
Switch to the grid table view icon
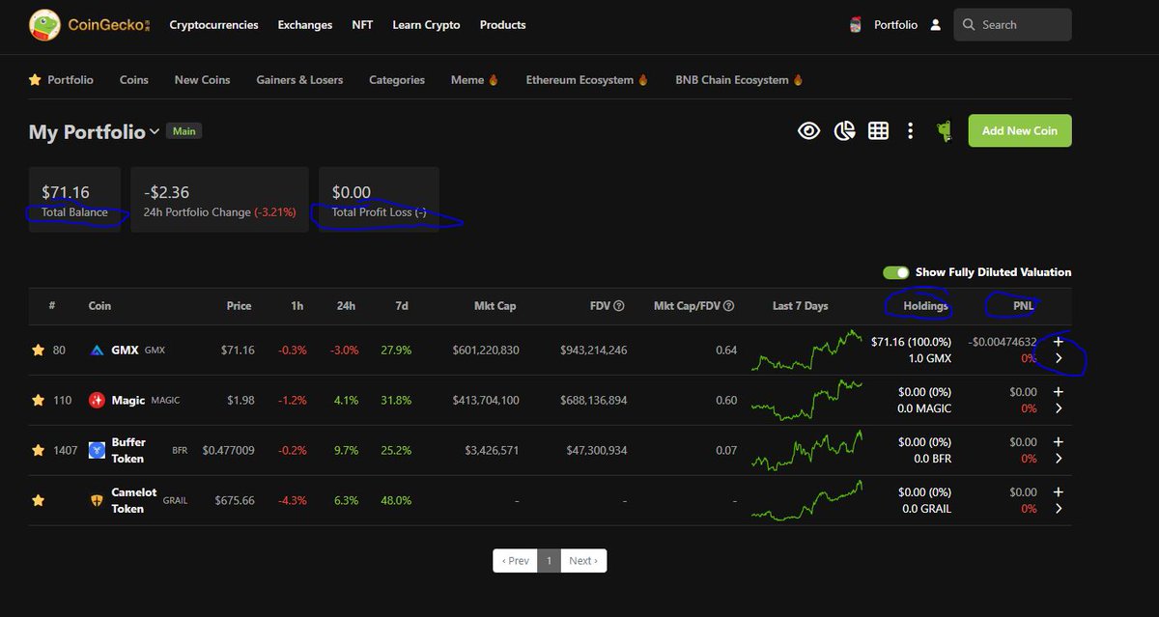point(878,131)
